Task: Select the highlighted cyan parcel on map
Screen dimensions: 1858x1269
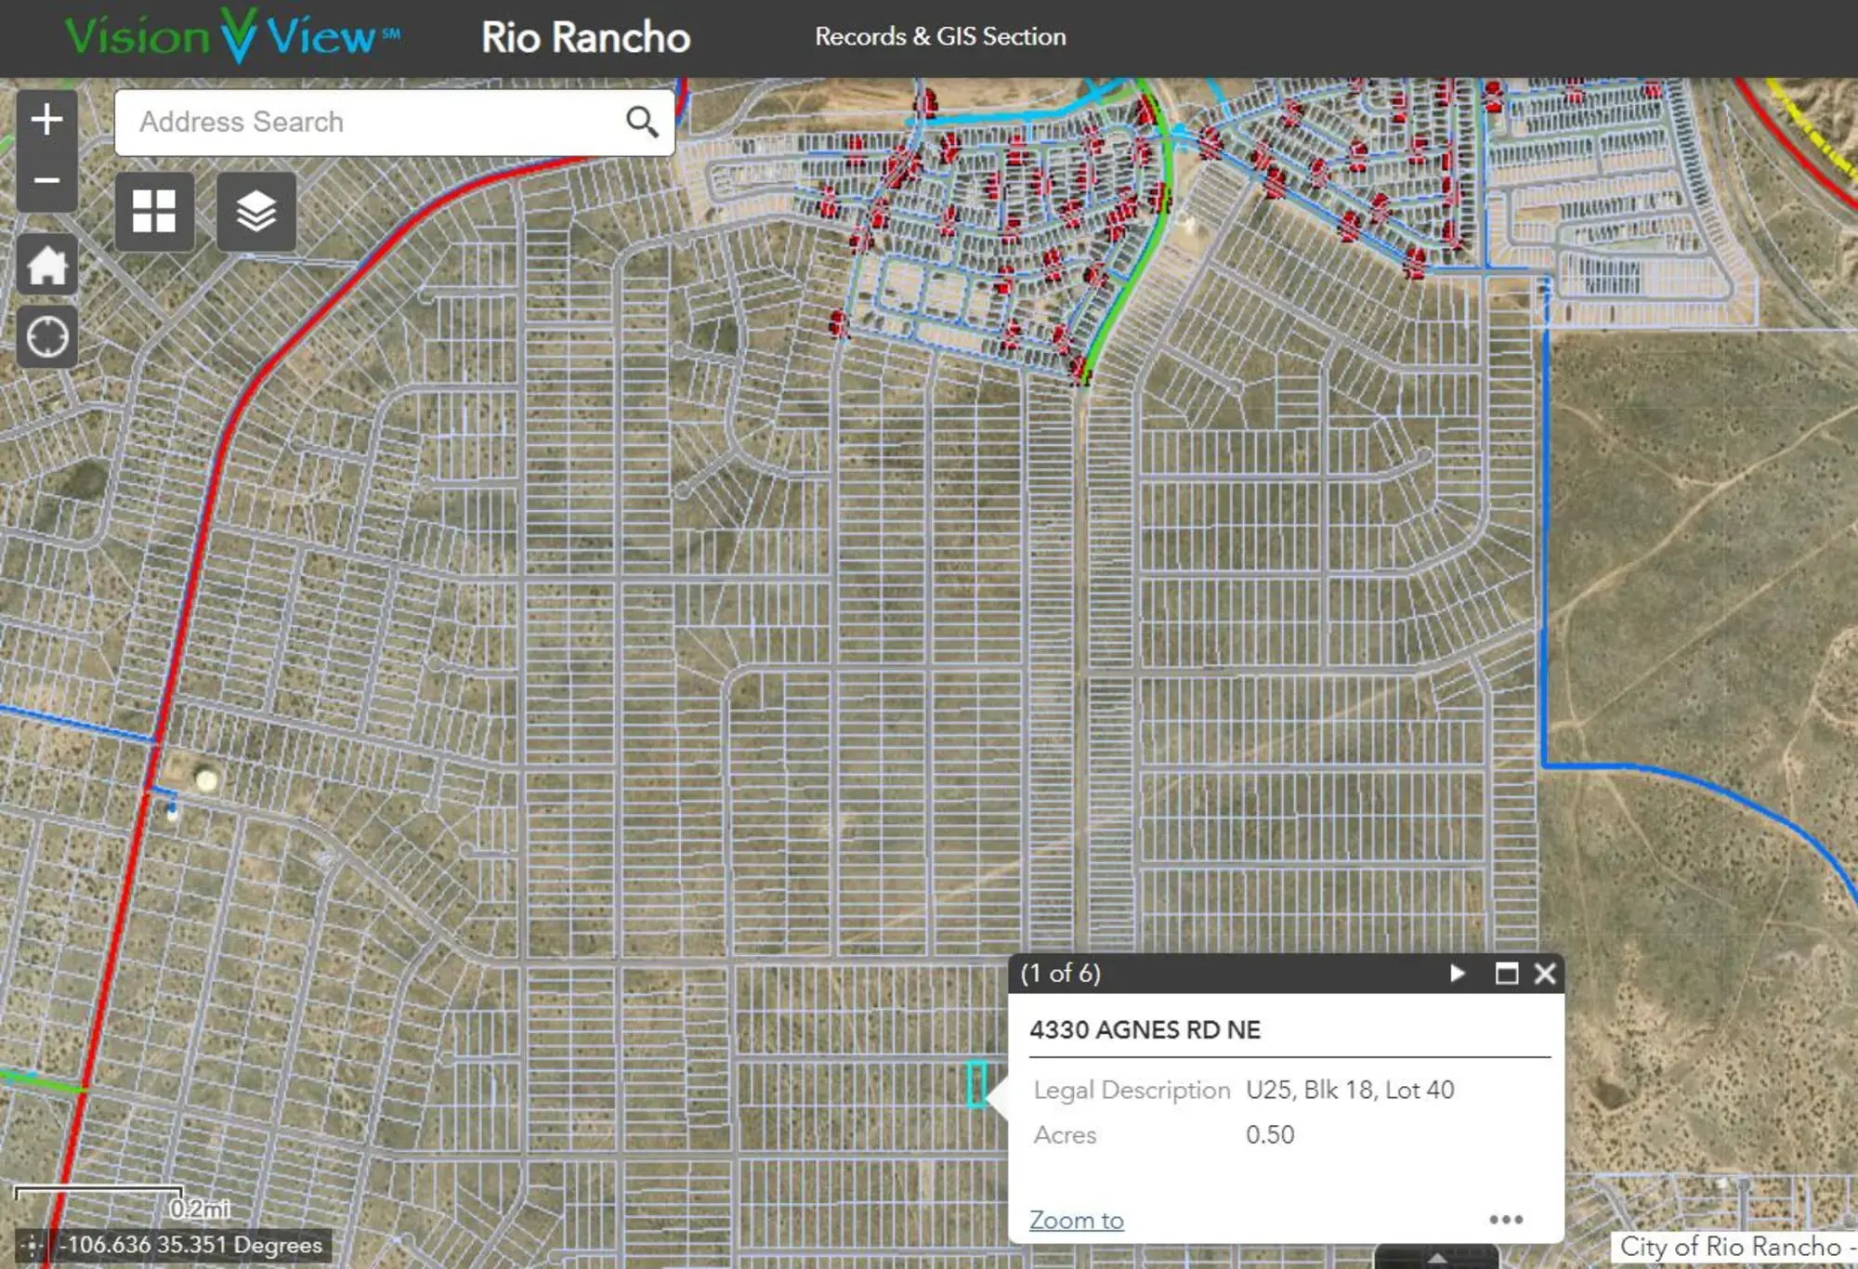Action: [x=977, y=1084]
